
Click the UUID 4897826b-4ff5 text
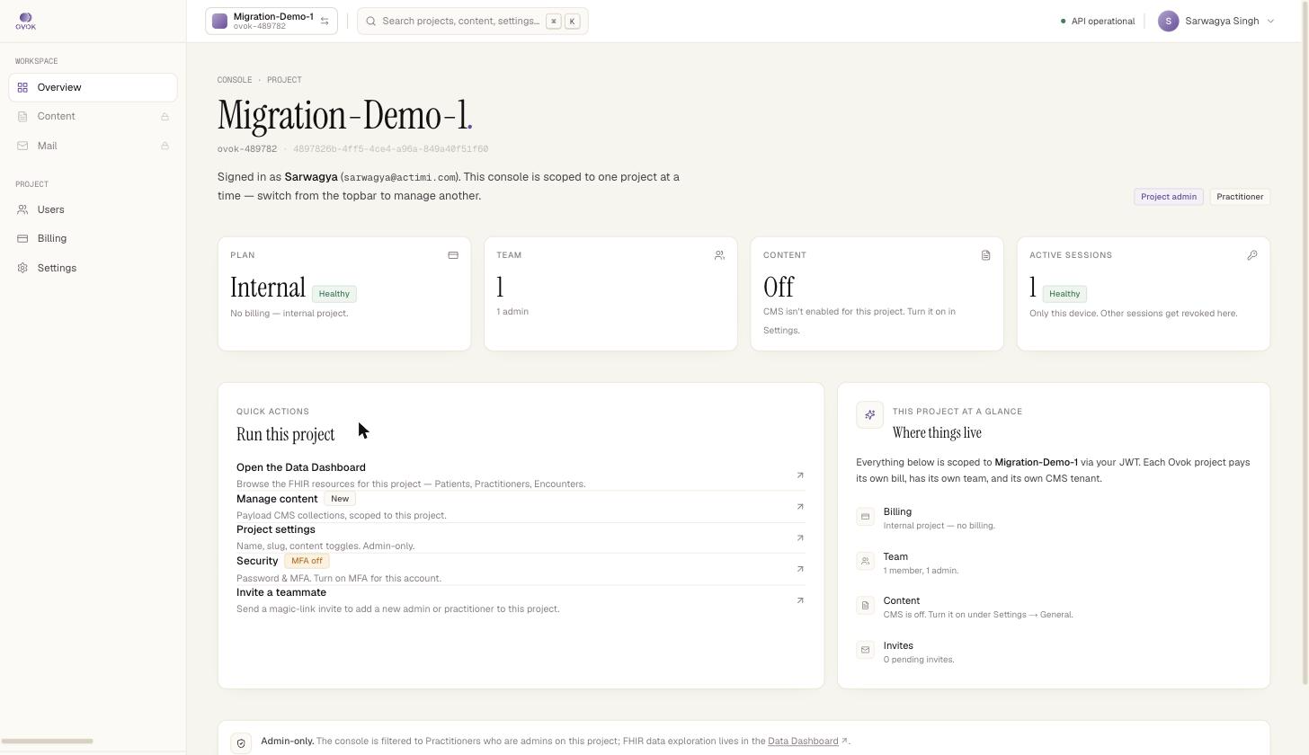pyautogui.click(x=390, y=149)
